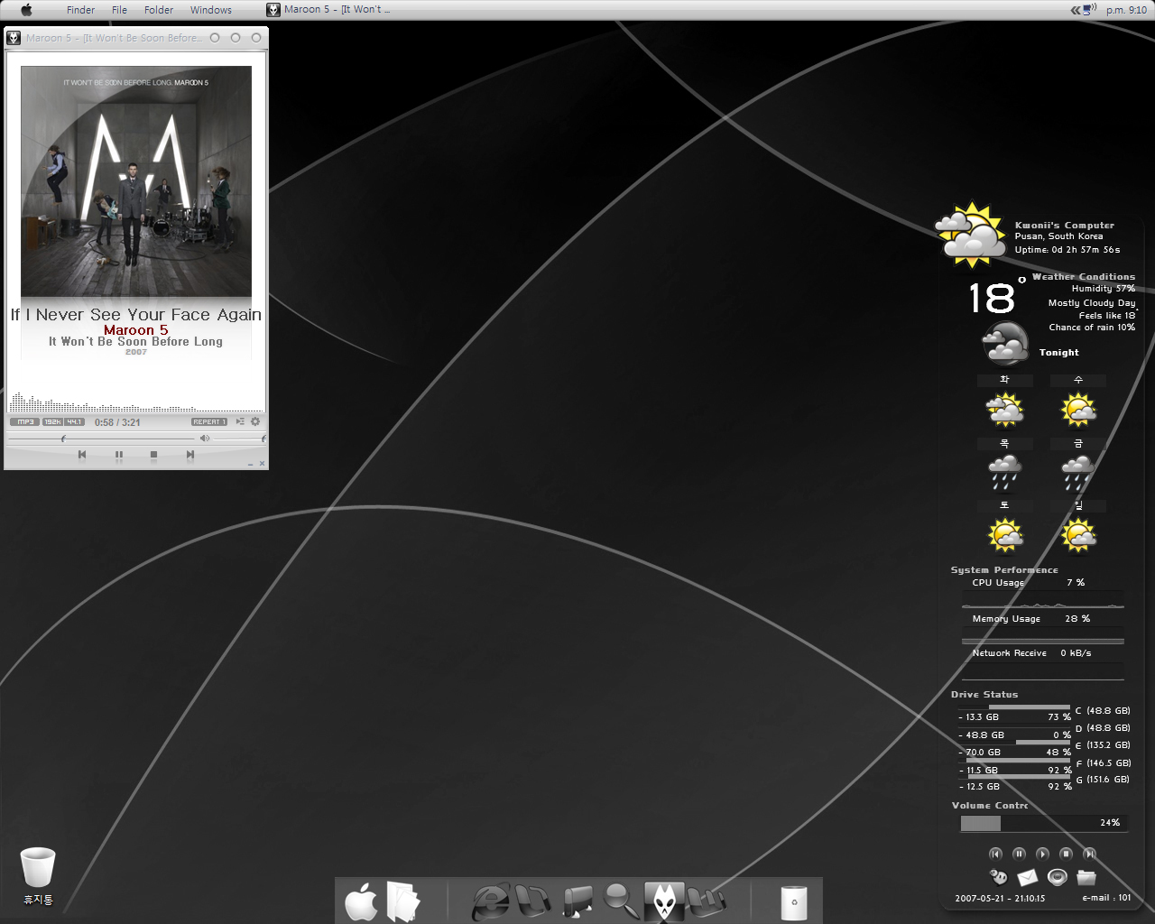Stop playback in the music player window
This screenshot has height=924, width=1155.
coord(153,455)
